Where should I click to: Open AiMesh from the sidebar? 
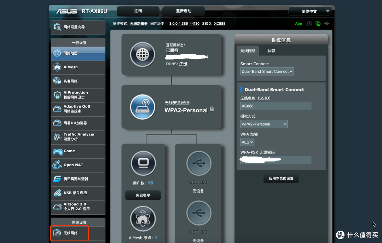click(78, 67)
